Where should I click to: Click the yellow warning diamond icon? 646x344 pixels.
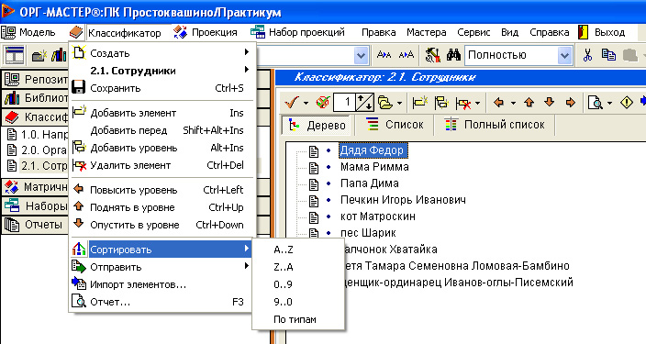pyautogui.click(x=627, y=102)
